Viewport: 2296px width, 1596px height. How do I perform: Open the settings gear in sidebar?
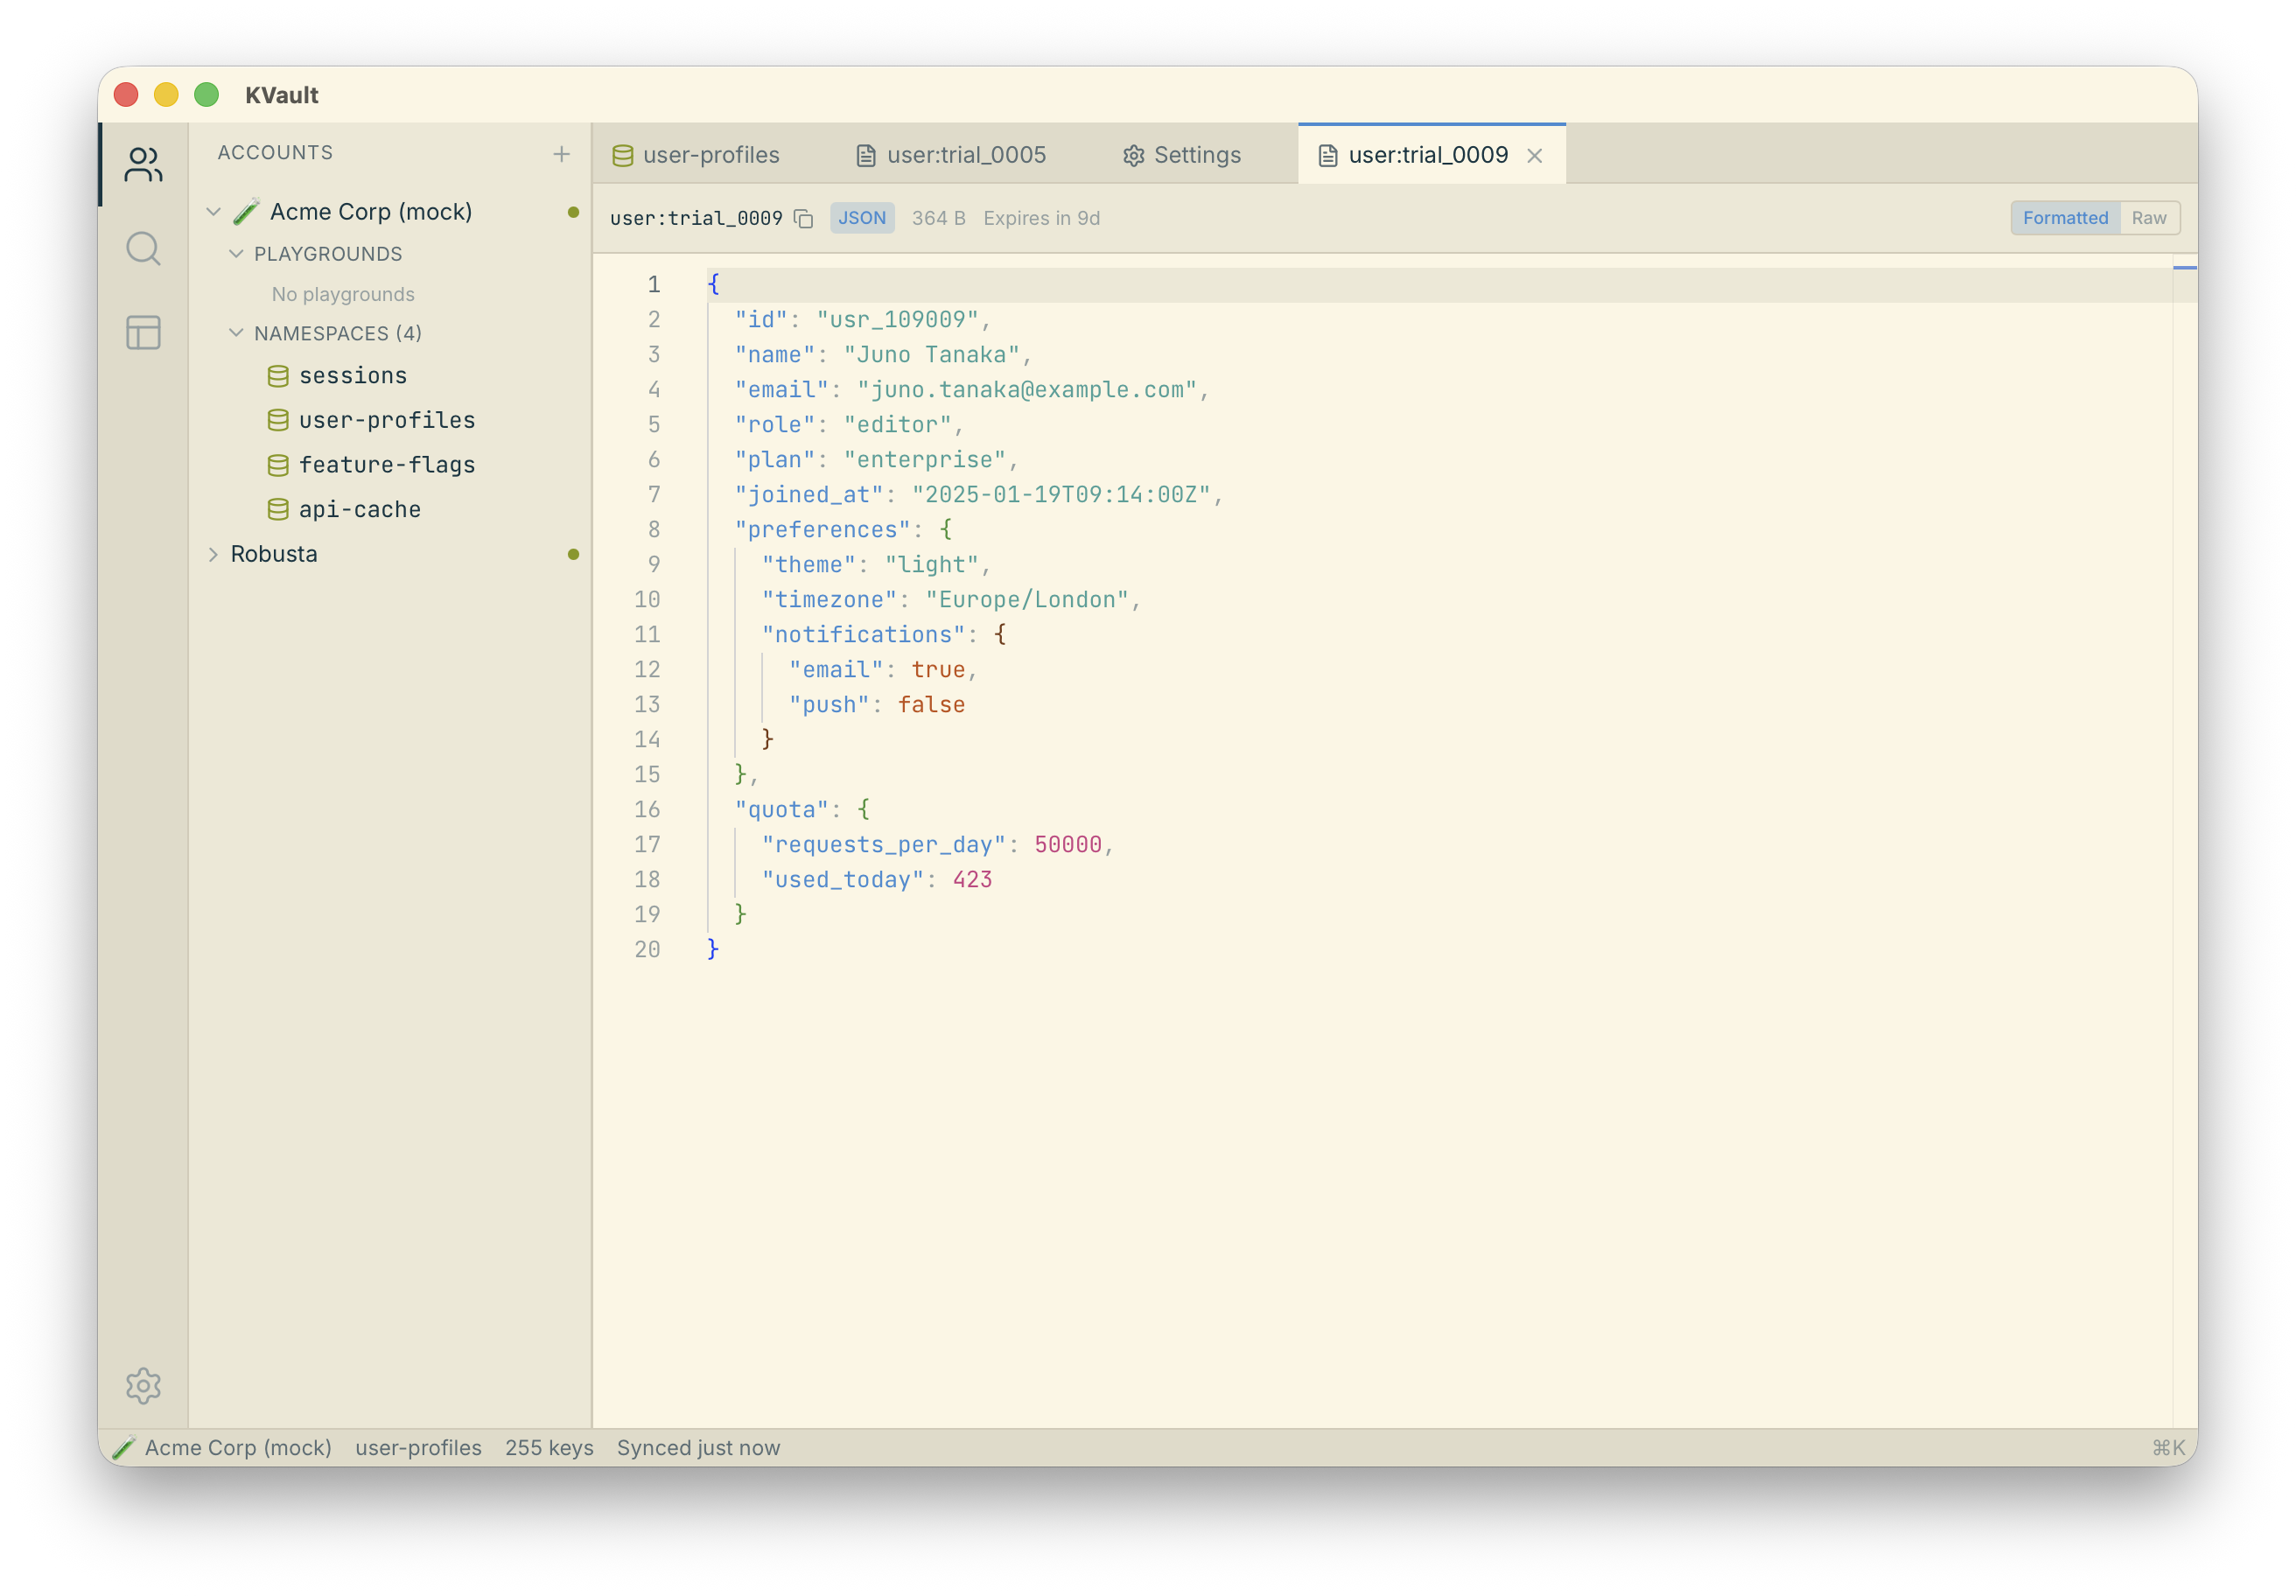(x=143, y=1385)
